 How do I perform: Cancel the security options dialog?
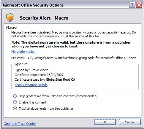pos(130,122)
